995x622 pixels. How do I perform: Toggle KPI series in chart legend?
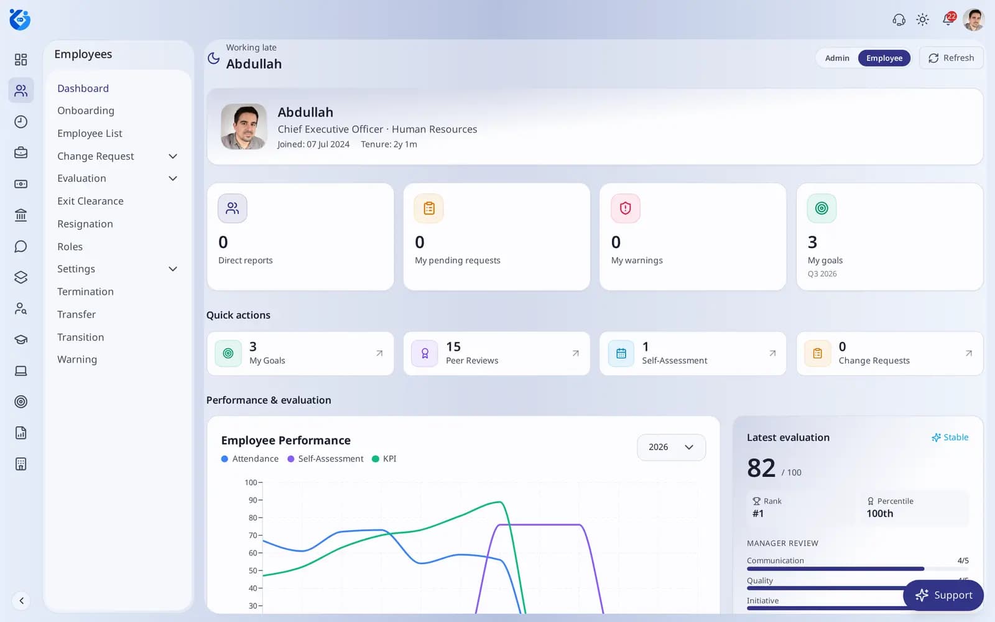(x=384, y=459)
